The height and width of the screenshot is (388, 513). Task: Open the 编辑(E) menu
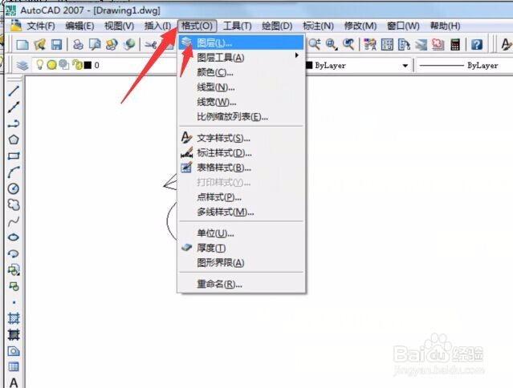(79, 26)
